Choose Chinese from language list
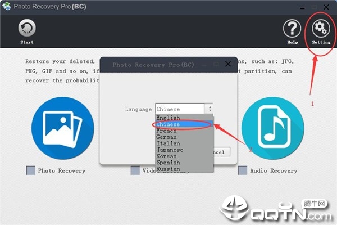The height and width of the screenshot is (225, 337). (184, 124)
